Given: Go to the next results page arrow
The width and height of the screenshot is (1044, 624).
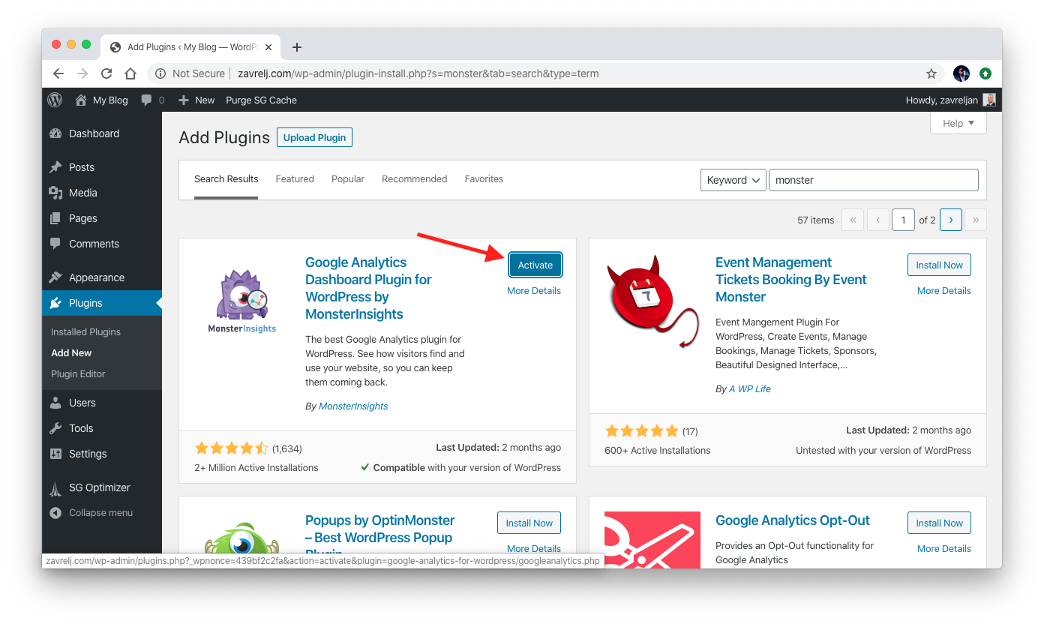Looking at the screenshot, I should click(x=951, y=220).
